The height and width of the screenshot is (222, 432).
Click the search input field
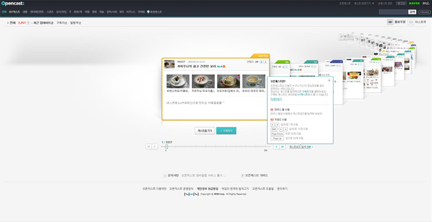click(x=393, y=12)
